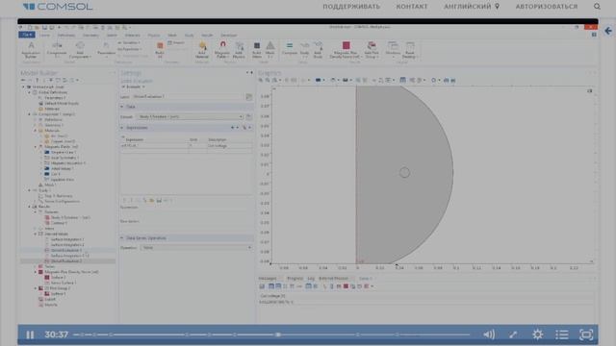616x346 pixels.
Task: Collapse the Data section in Settings
Action: click(122, 107)
